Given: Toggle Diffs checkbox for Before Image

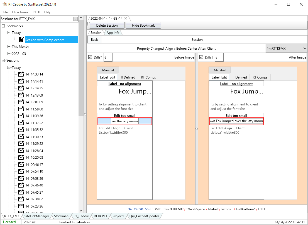Looking at the screenshot, I should [x=90, y=57].
